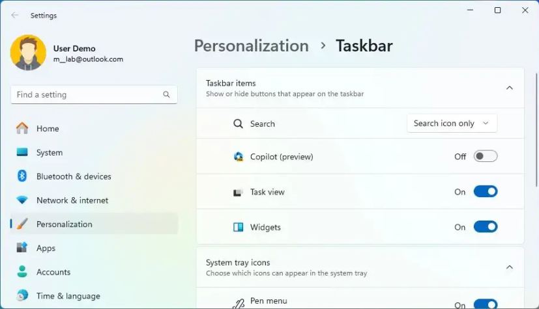
Task: Click the Time & language globe icon
Action: [x=22, y=295]
